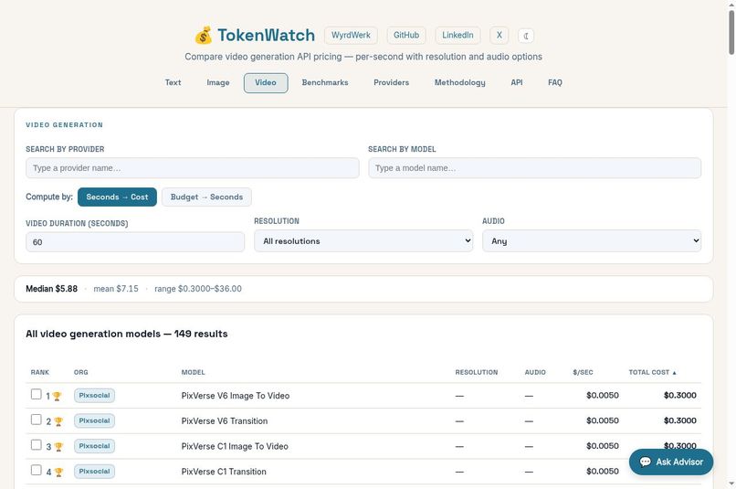The image size is (736, 489).
Task: Click 'PixVerse C1 Image To Video' model name
Action: point(235,446)
